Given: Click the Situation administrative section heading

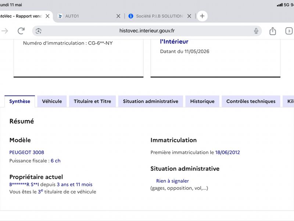Looking at the screenshot, I should click(x=185, y=169).
